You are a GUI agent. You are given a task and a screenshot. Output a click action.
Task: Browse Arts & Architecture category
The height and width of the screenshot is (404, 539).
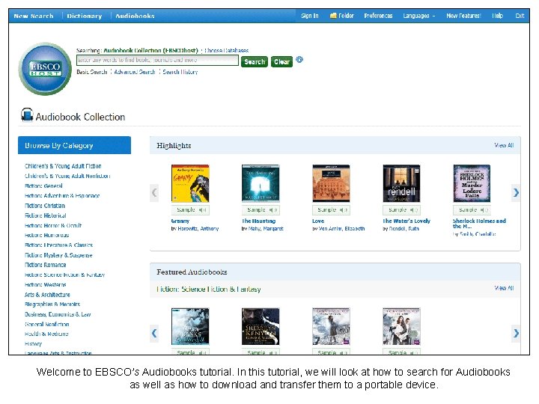[47, 295]
